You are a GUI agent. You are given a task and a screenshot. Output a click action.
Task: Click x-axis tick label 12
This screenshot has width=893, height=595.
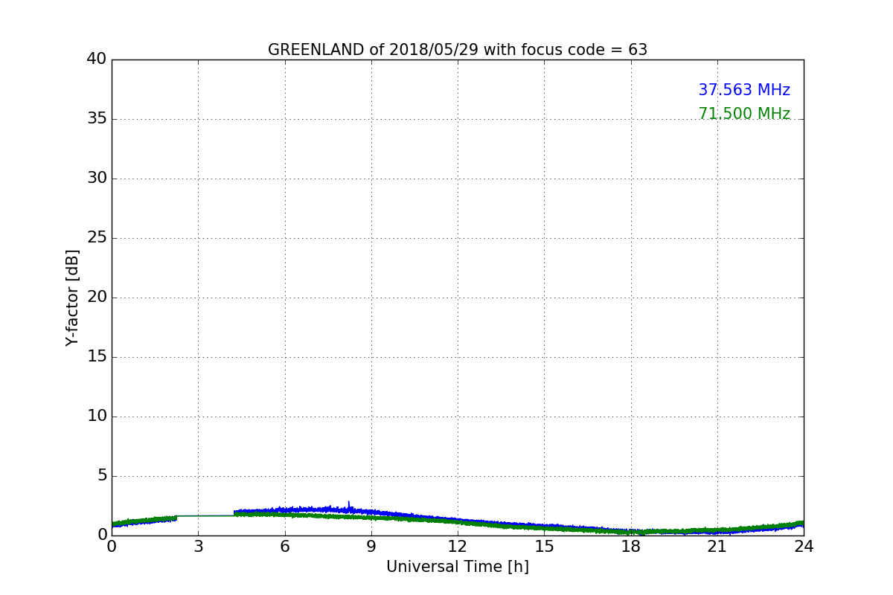(x=458, y=547)
